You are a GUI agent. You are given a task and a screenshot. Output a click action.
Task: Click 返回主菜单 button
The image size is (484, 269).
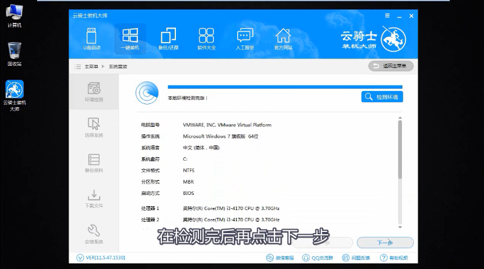click(x=391, y=66)
